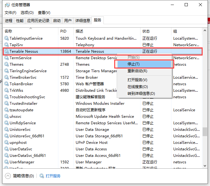Click the gear icon beside UmRdpService
The height and width of the screenshot is (186, 210).
(6, 123)
